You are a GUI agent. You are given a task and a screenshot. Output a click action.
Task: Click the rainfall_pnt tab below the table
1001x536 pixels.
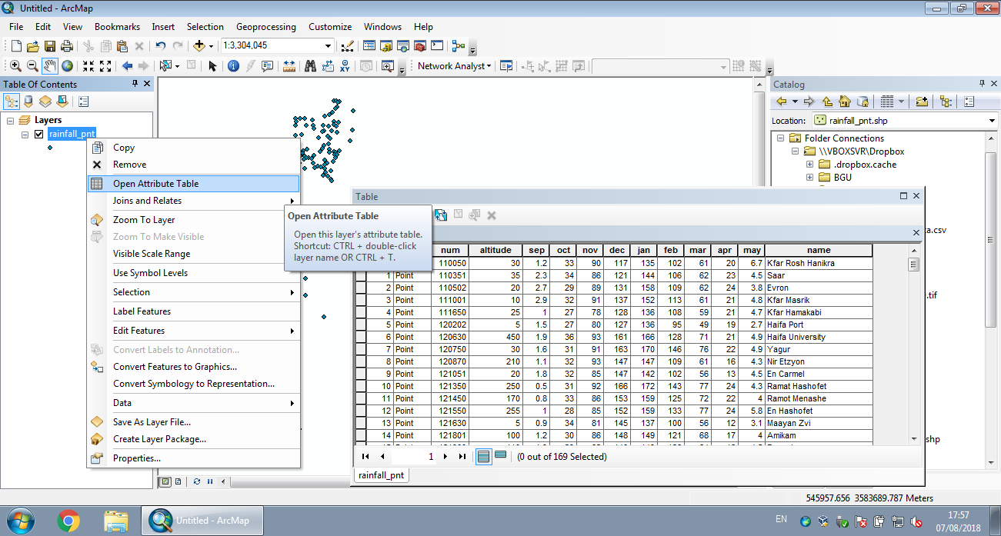click(380, 474)
